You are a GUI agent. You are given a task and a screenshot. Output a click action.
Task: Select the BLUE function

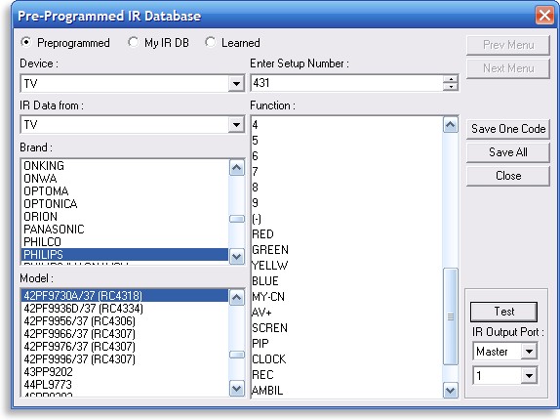click(x=346, y=281)
